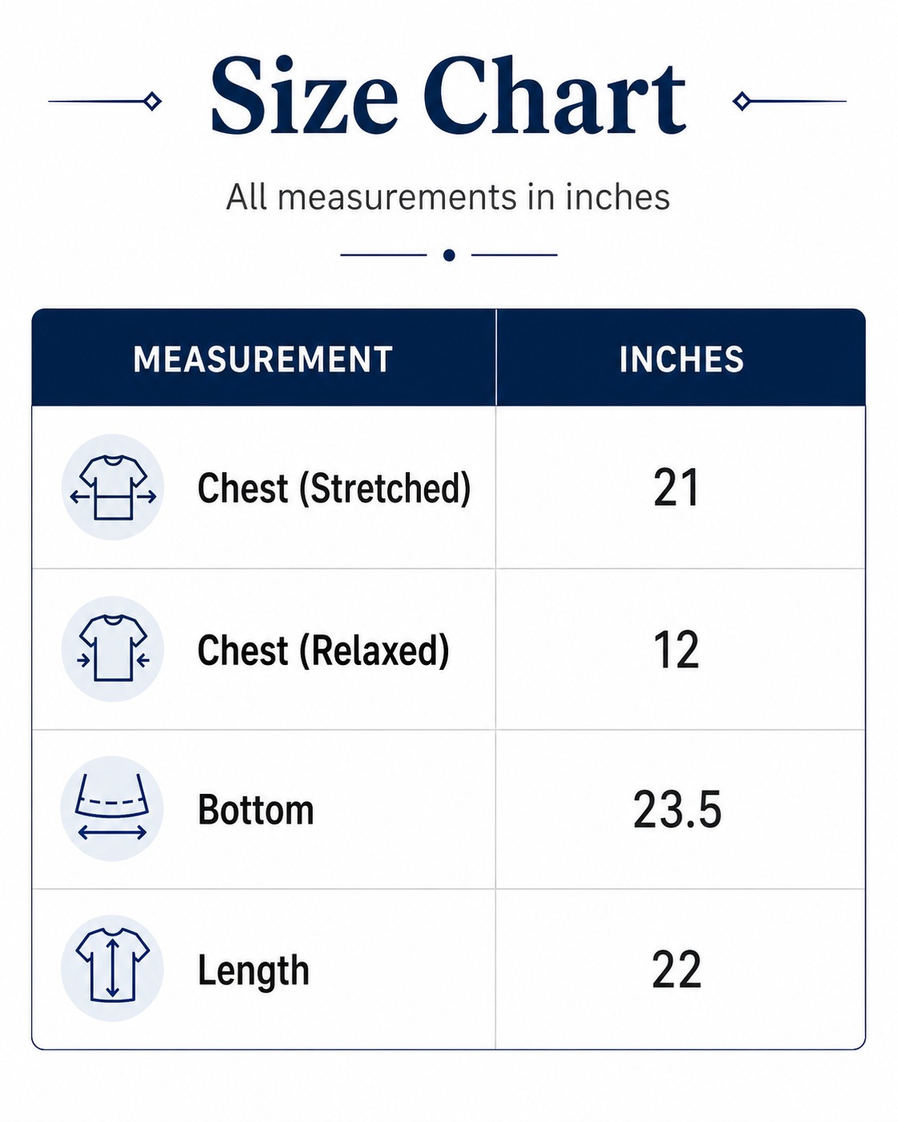Select the MEASUREMENT column header
The width and height of the screenshot is (898, 1122).
(x=263, y=359)
